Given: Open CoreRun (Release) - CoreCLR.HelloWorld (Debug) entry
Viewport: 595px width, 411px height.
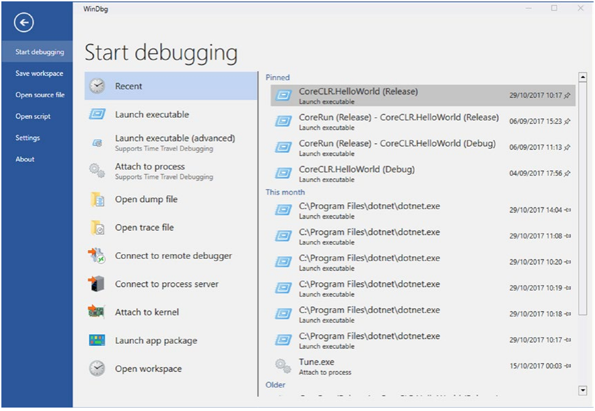Looking at the screenshot, I should 423,147.
